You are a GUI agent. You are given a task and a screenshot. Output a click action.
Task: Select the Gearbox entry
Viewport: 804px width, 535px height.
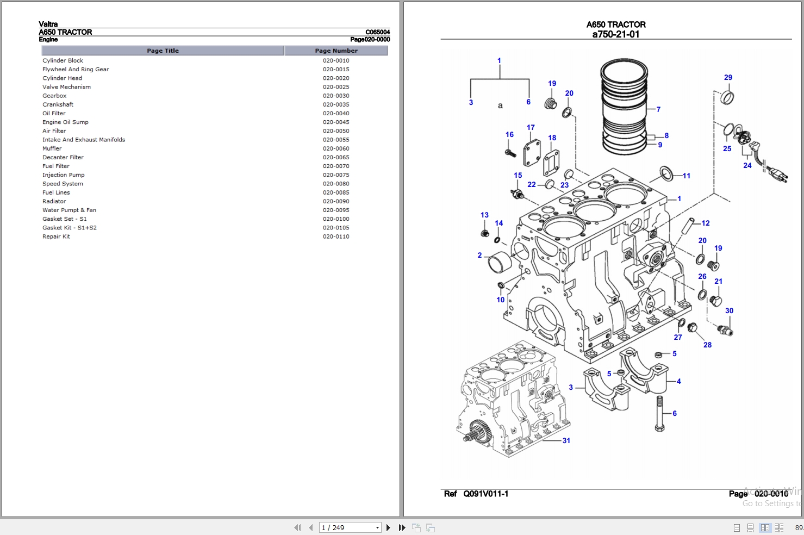[x=54, y=96]
